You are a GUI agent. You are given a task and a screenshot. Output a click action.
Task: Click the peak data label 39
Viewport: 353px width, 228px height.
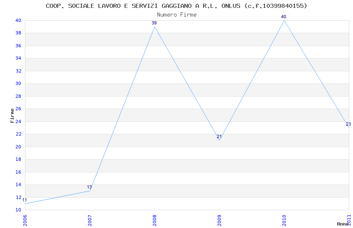coord(154,23)
